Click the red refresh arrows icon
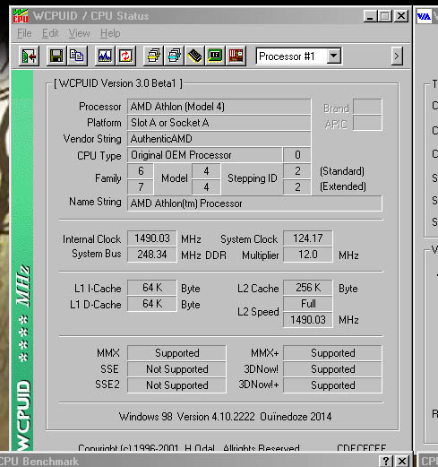The height and width of the screenshot is (467, 438). click(125, 56)
